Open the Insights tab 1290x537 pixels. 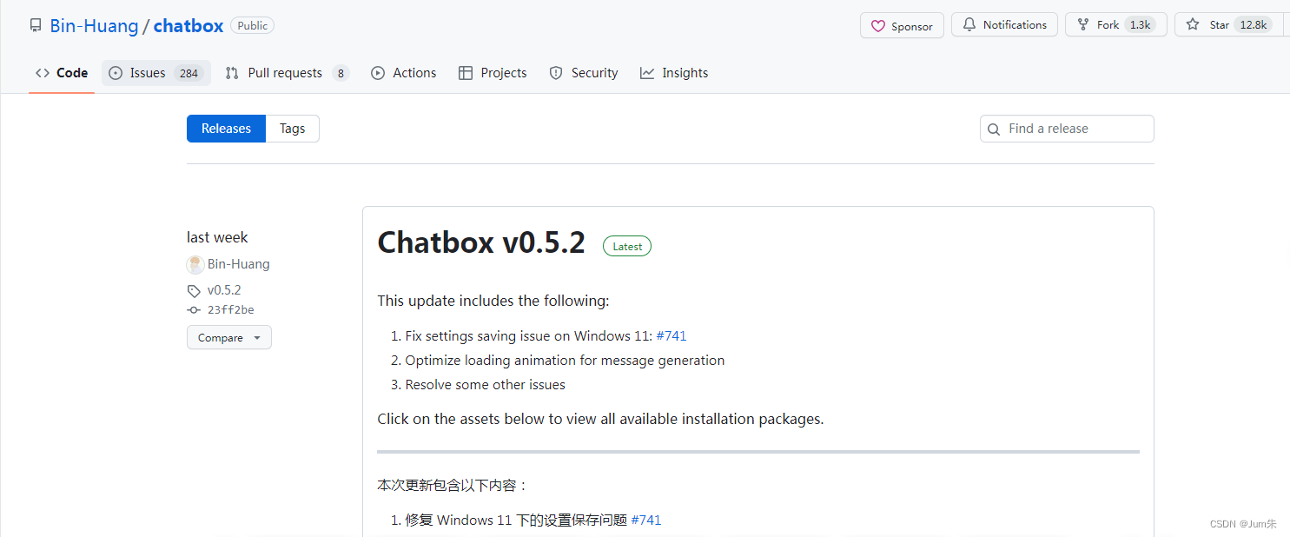(674, 73)
